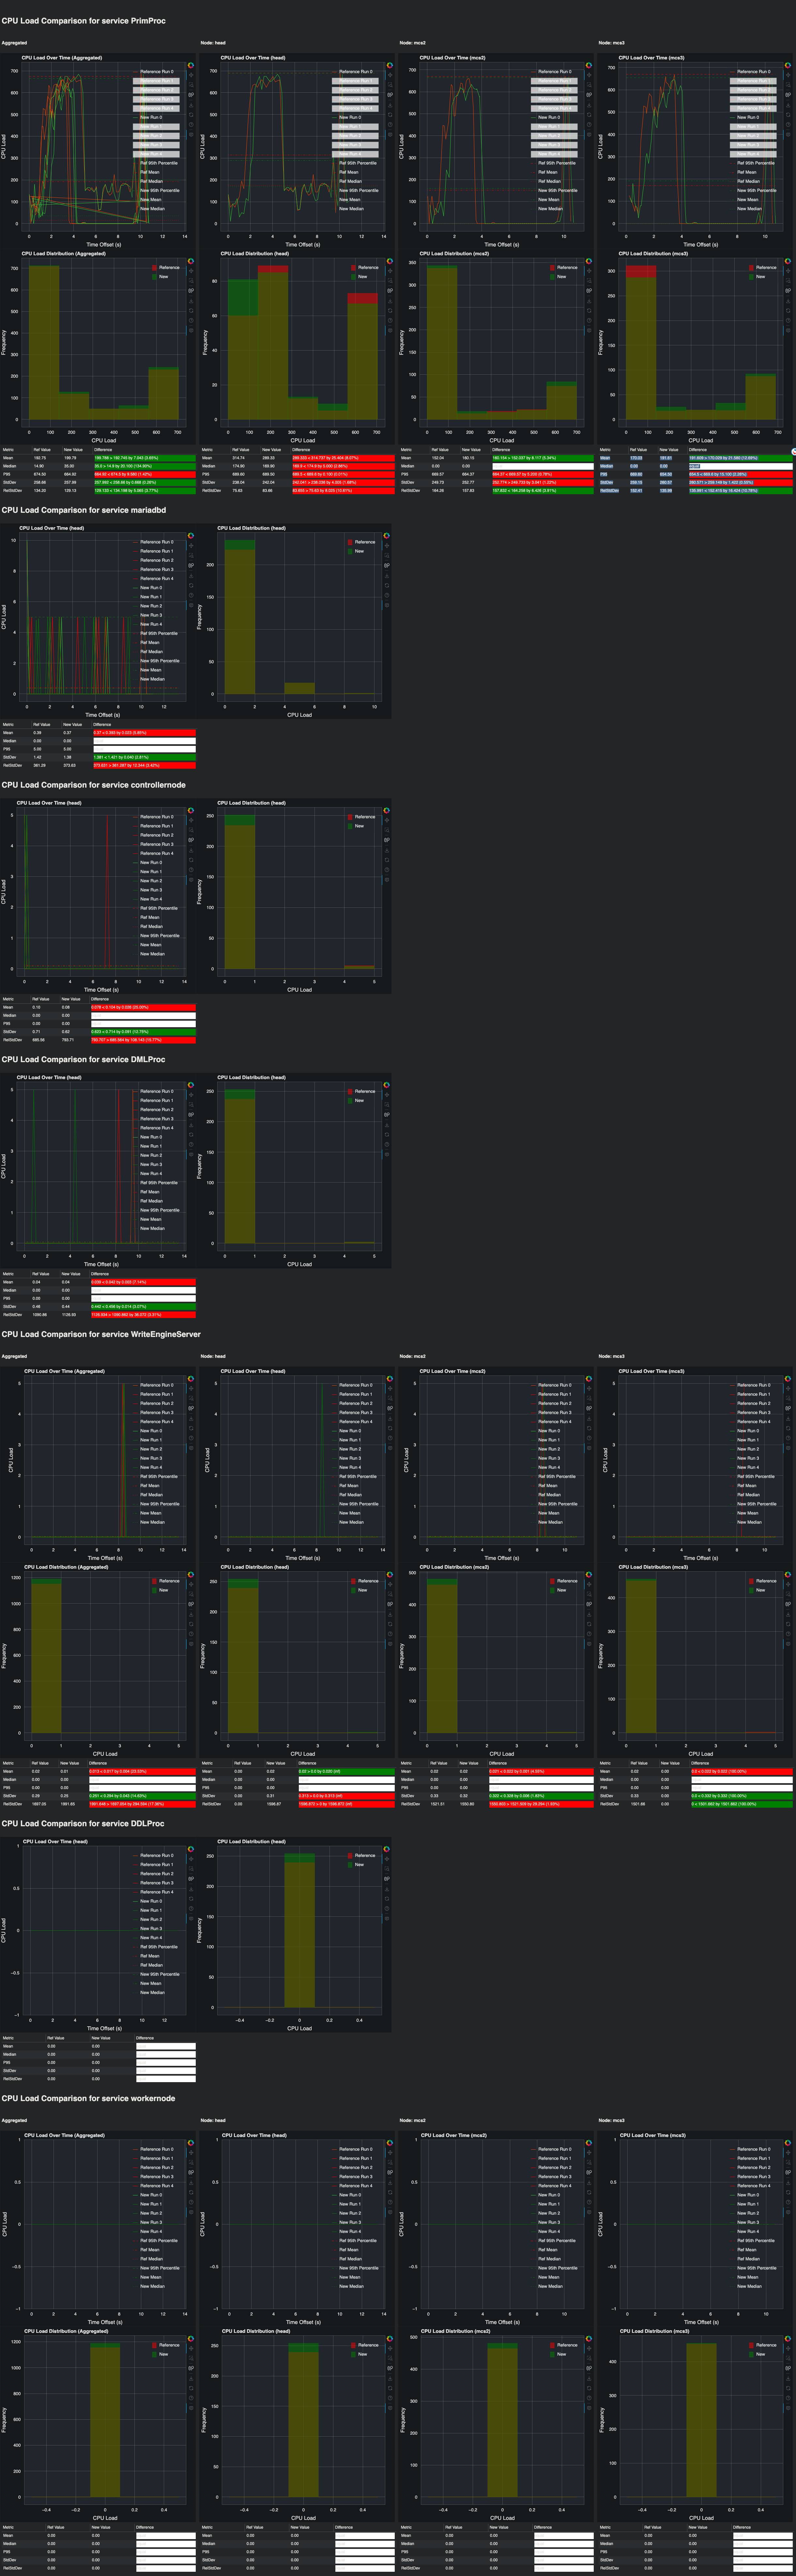The image size is (796, 2576).
Task: Reset the DMLProc distribution plot
Action: pos(387,1135)
